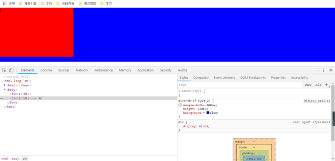This screenshot has width=335, height=161.
Task: Click the border label in box model
Action: (x=243, y=147)
